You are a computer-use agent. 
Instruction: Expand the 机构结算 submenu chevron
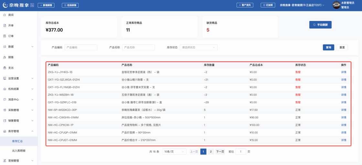[x=32, y=89]
